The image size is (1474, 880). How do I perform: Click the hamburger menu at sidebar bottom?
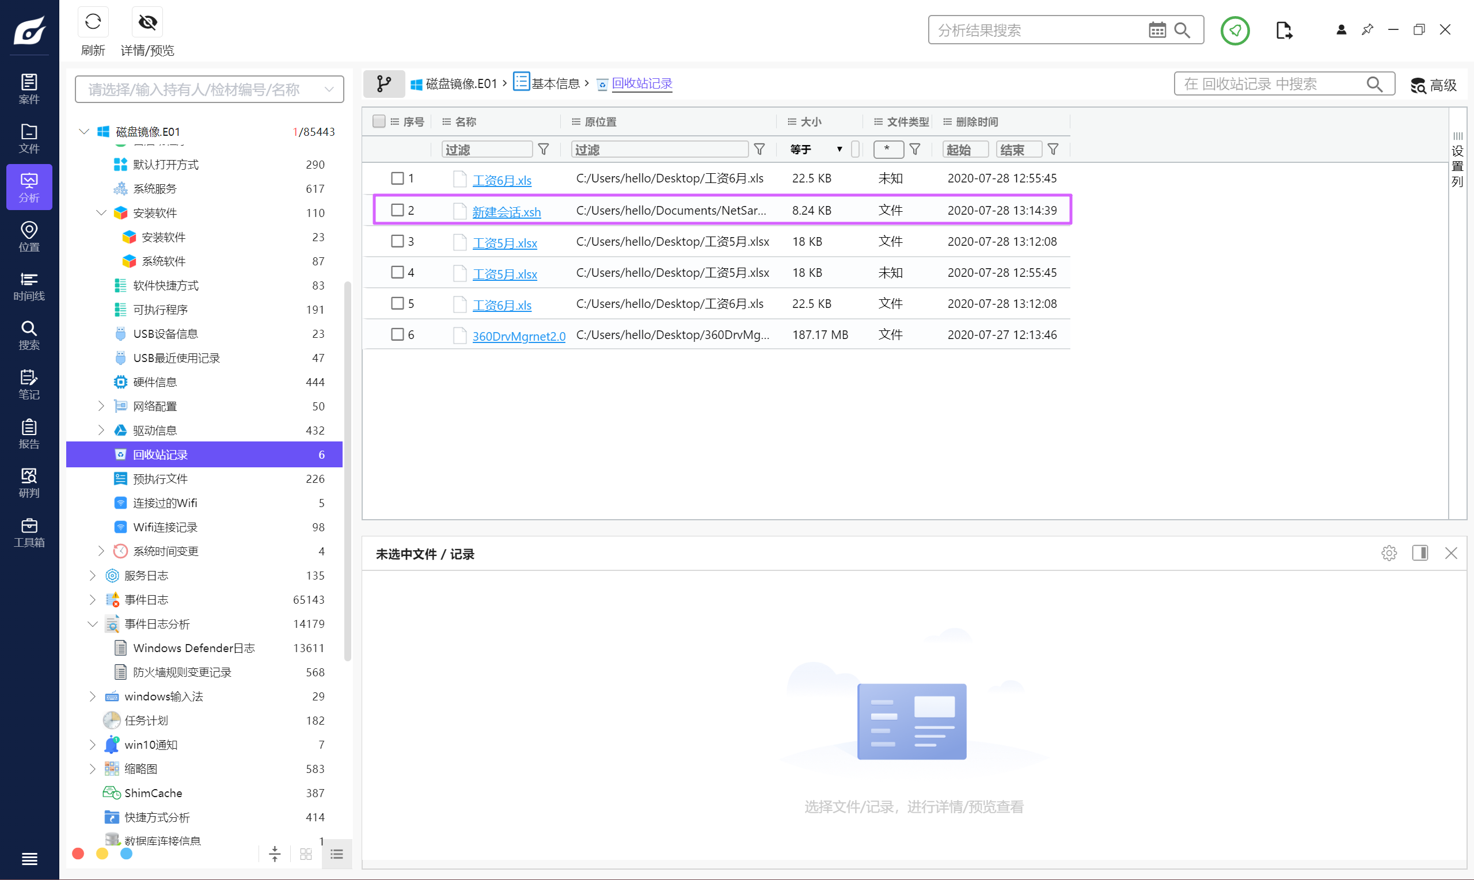[x=29, y=859]
